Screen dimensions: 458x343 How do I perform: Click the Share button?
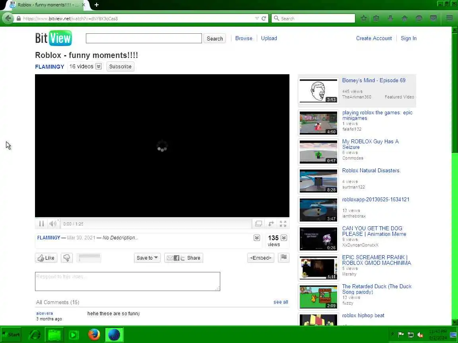pos(184,258)
